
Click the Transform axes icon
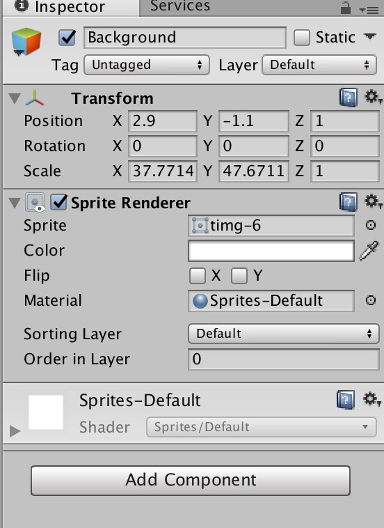point(34,98)
